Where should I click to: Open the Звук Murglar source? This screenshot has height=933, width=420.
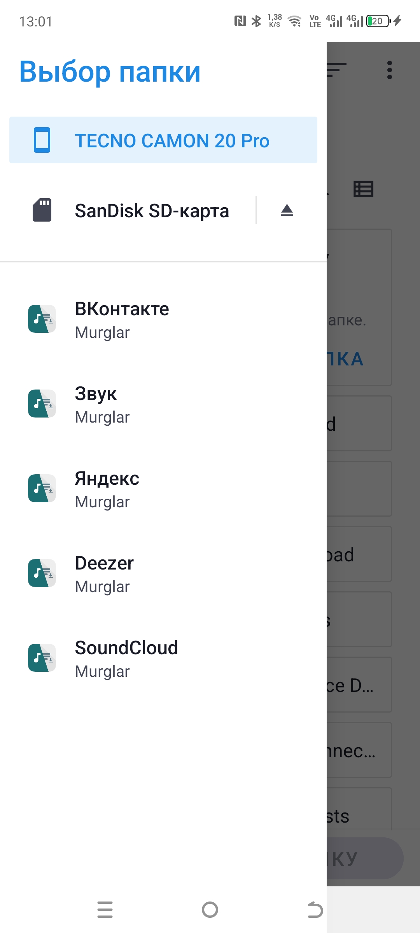pyautogui.click(x=163, y=405)
